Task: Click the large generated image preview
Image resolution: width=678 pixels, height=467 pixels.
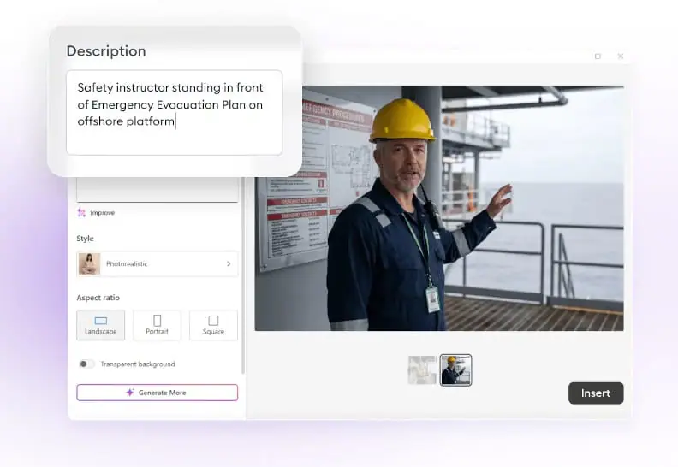Action: pos(439,208)
